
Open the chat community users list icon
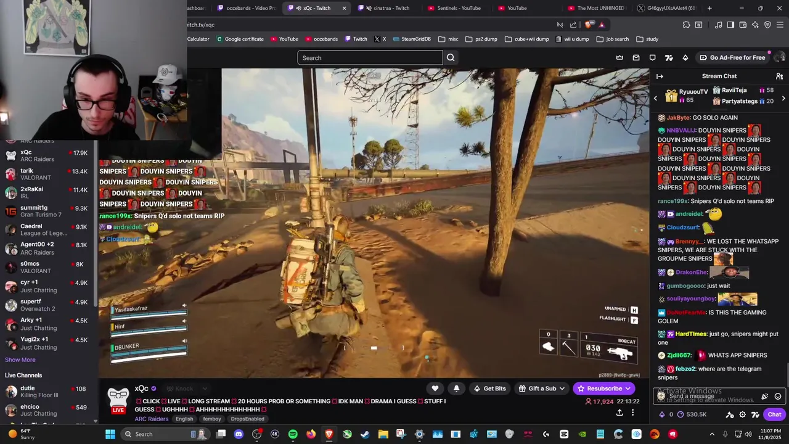pos(779,76)
